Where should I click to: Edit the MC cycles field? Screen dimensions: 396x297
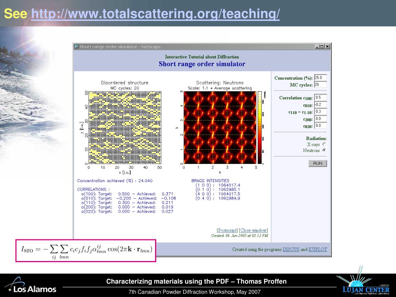coord(321,85)
